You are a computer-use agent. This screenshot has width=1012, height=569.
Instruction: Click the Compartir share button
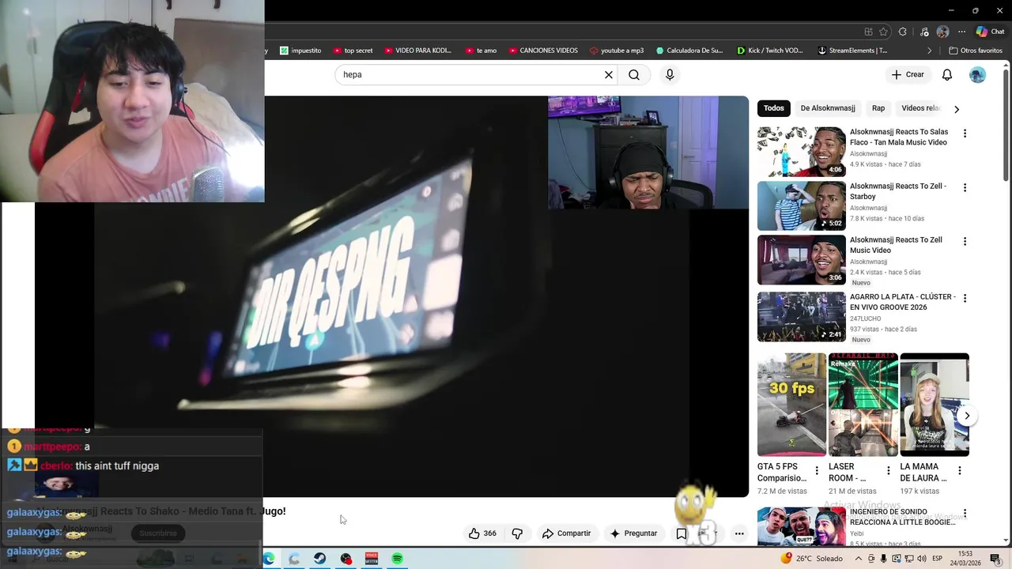pyautogui.click(x=566, y=533)
